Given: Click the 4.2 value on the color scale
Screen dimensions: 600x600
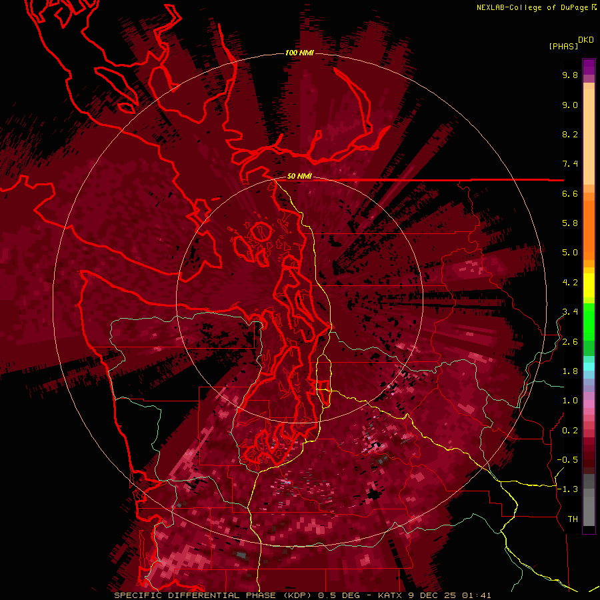Looking at the screenshot, I should [570, 283].
